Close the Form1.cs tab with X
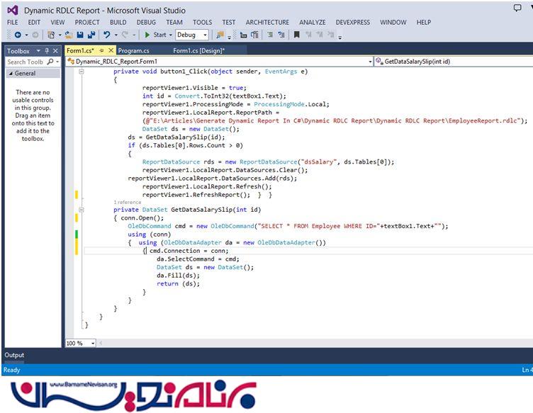Screen dimensions: 533x413 pyautogui.click(x=111, y=50)
